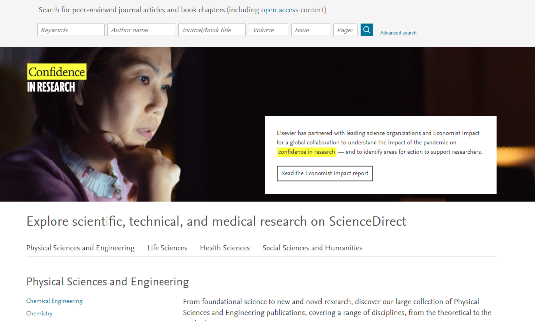This screenshot has width=535, height=321.
Task: Click the Physical Sciences and Engineering section heading
Action: point(107,282)
